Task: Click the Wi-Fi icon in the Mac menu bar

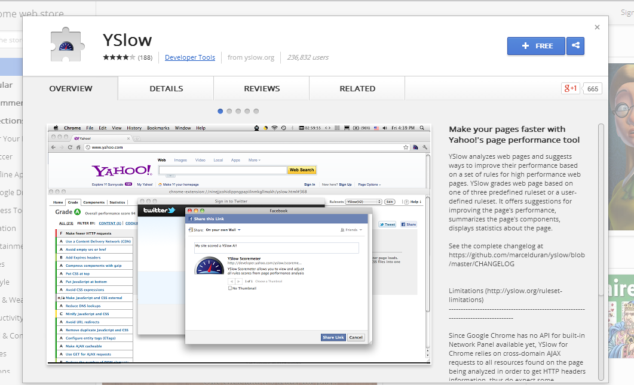Action: (x=274, y=128)
